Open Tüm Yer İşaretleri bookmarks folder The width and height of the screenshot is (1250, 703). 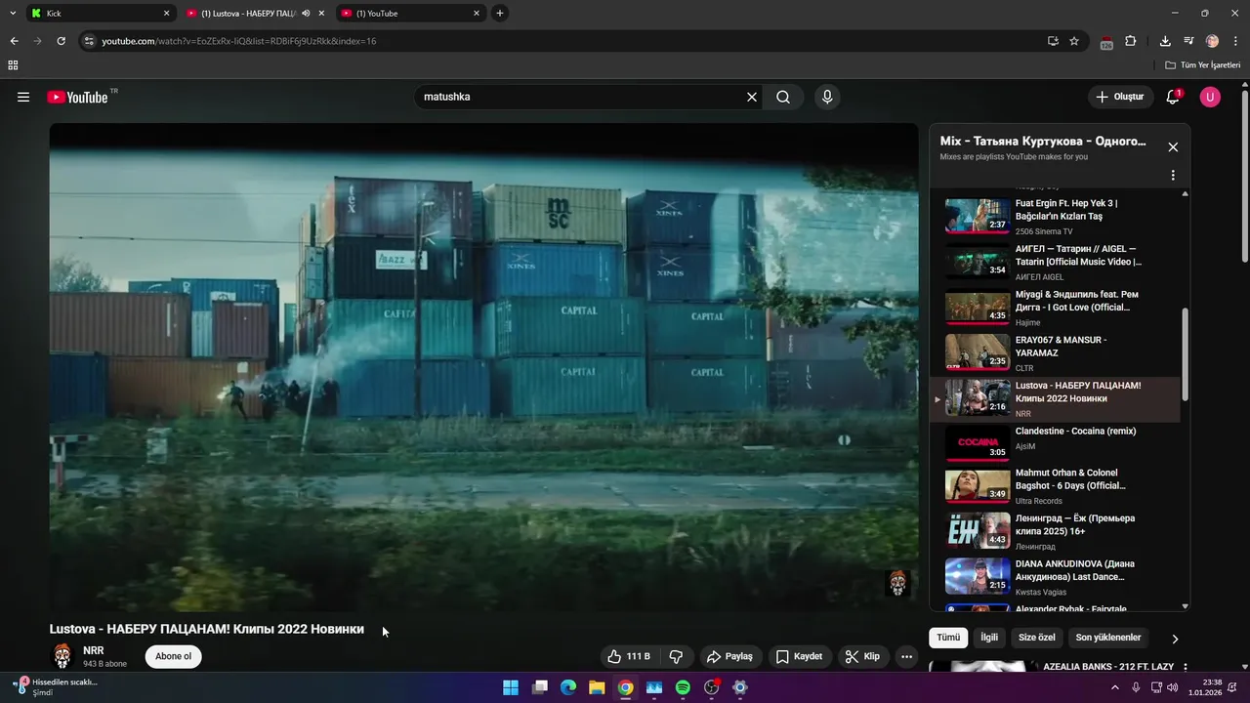tap(1203, 65)
